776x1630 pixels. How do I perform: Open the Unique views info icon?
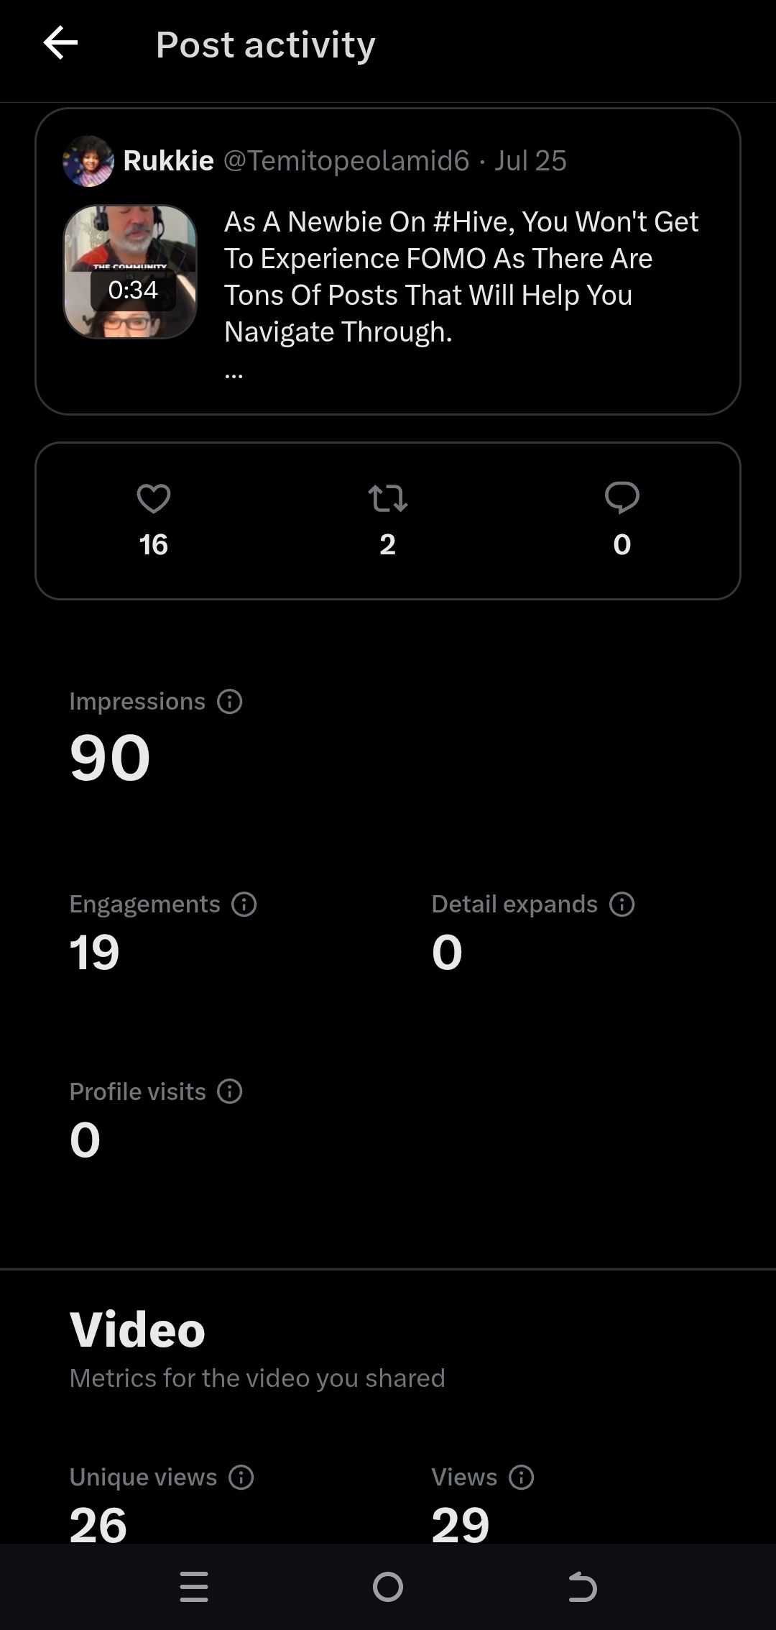[241, 1477]
